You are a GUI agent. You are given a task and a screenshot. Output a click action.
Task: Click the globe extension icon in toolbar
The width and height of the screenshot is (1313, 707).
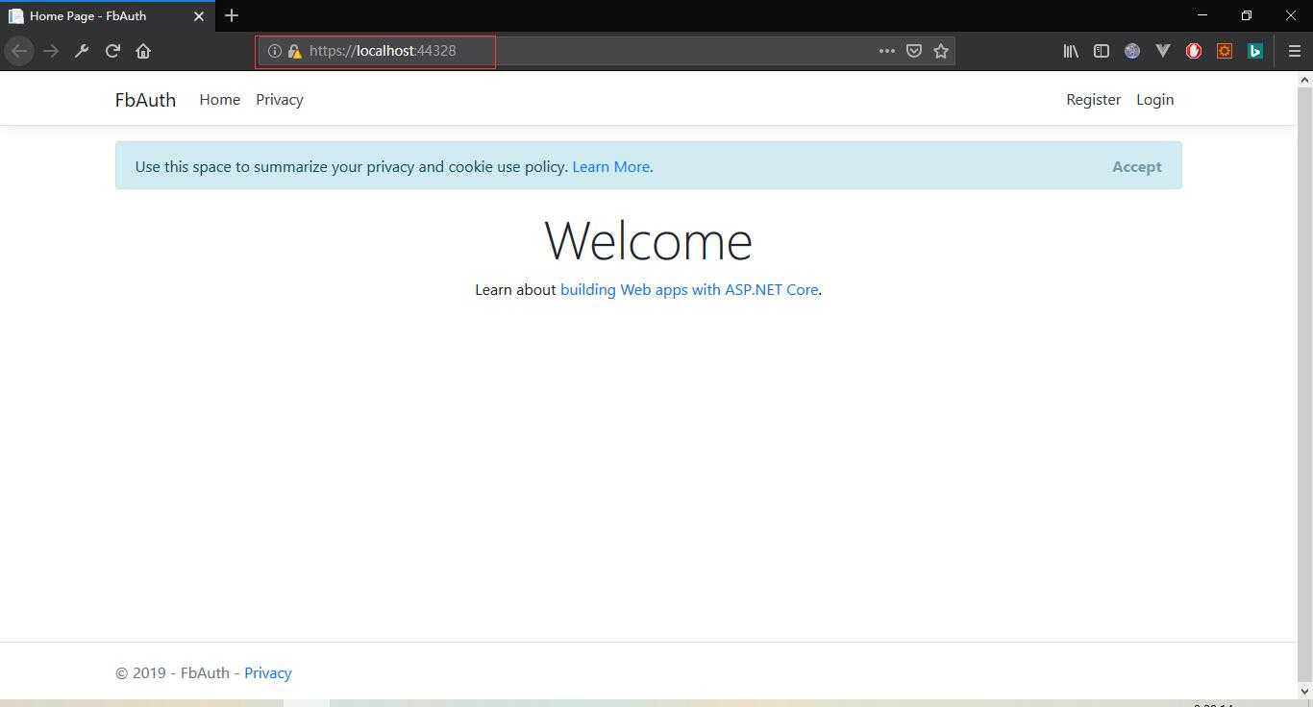(1132, 51)
